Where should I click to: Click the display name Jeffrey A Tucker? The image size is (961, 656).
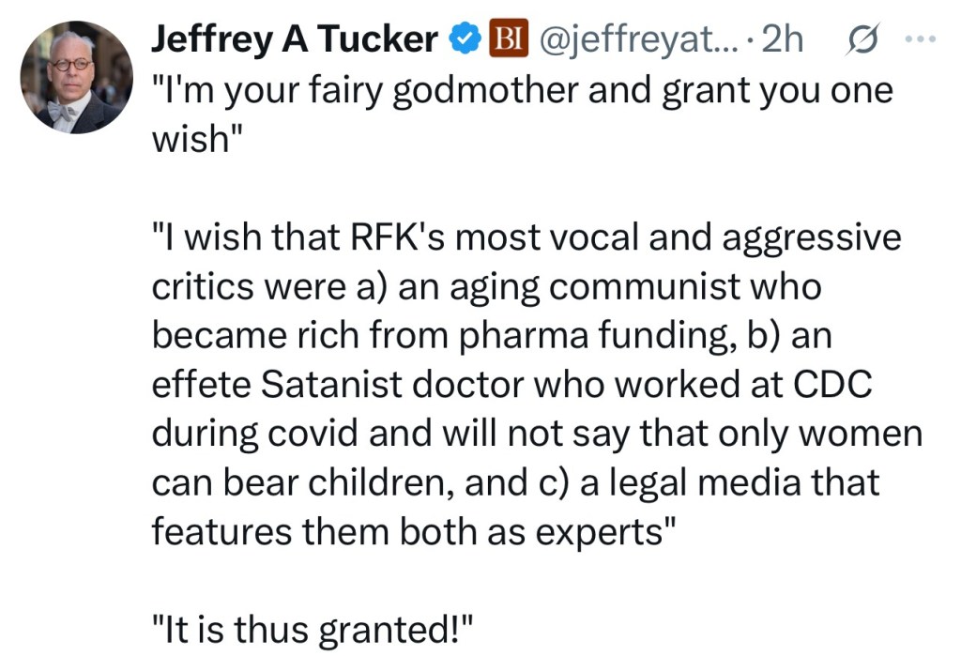tap(295, 38)
